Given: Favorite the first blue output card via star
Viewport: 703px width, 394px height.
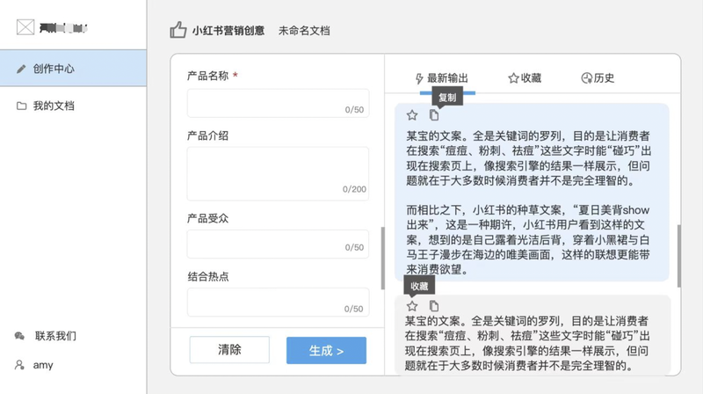Looking at the screenshot, I should click(412, 115).
